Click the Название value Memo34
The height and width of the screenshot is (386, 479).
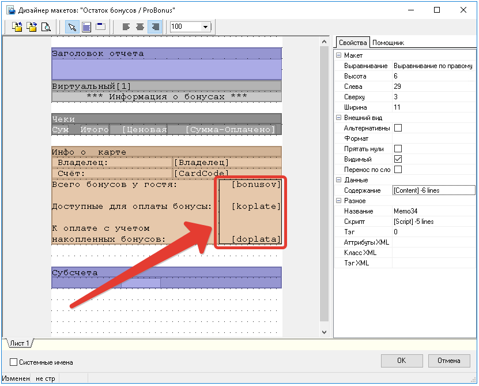point(434,211)
